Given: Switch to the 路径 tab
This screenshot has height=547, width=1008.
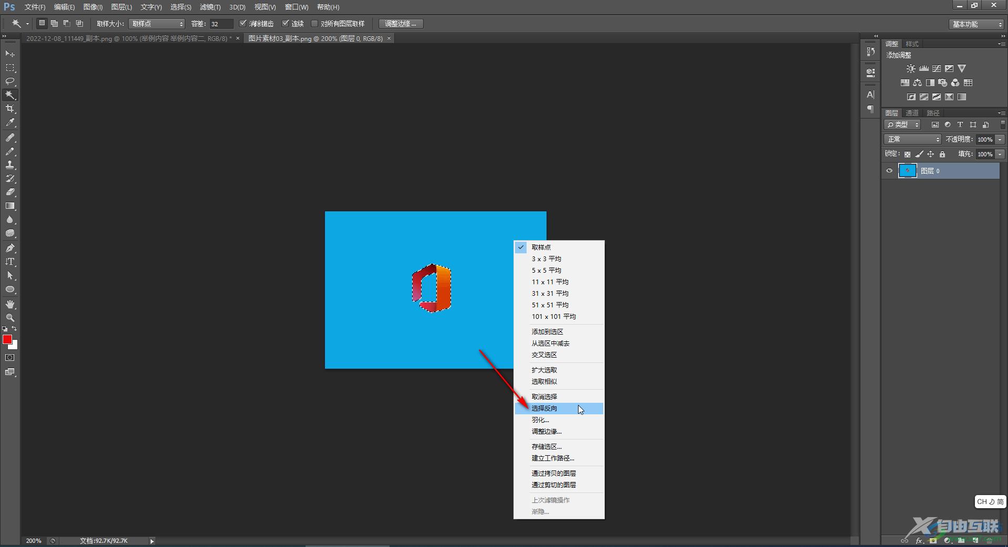Looking at the screenshot, I should (x=933, y=113).
